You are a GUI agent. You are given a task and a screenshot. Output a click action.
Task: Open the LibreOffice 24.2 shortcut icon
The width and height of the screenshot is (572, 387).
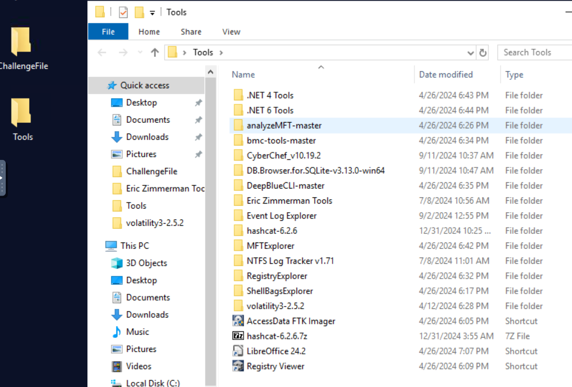coord(238,351)
